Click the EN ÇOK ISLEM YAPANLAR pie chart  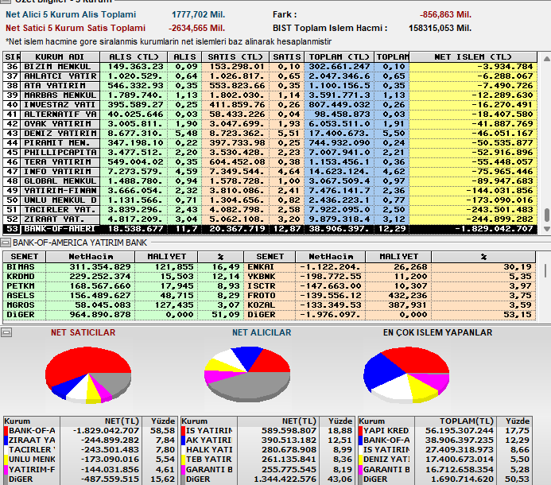coord(406,375)
